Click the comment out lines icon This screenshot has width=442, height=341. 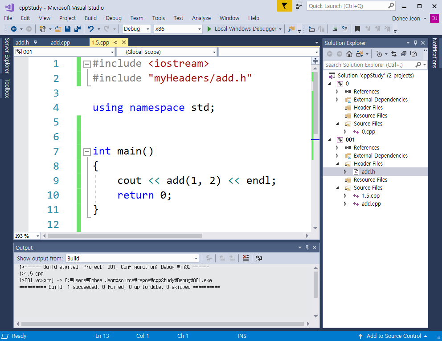[x=335, y=29]
